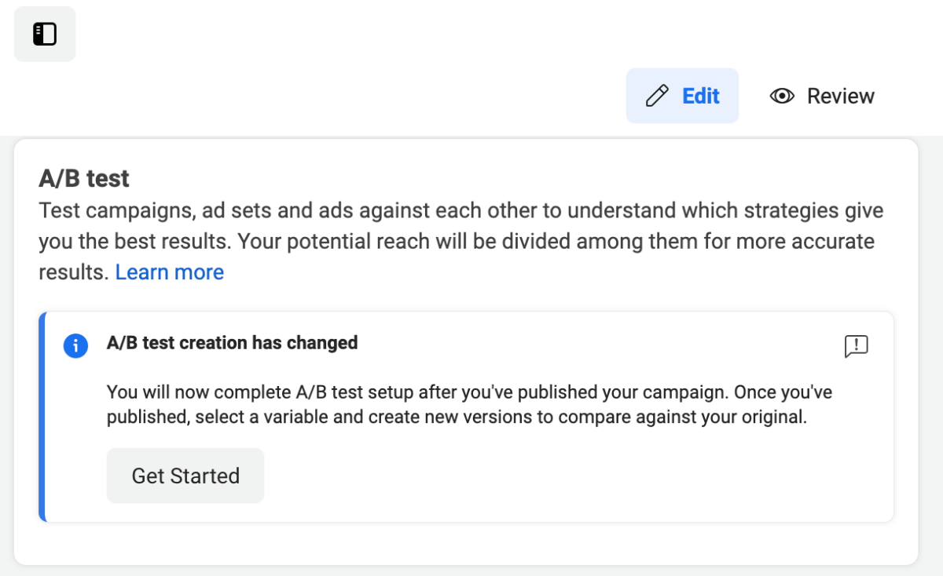943x576 pixels.
Task: Click Get Started on the A/B test notice
Action: tap(185, 476)
